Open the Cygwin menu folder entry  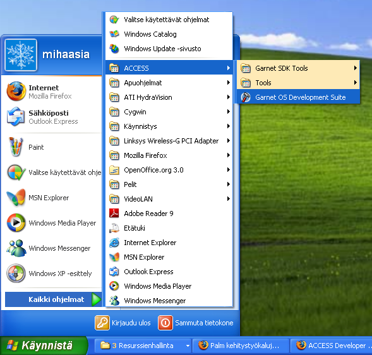point(169,112)
